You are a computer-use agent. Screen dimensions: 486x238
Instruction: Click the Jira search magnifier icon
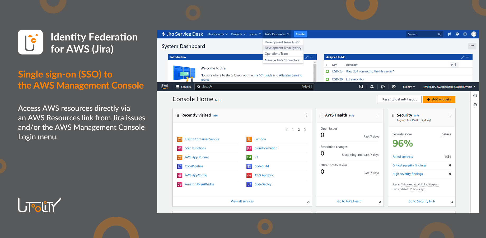pyautogui.click(x=439, y=34)
